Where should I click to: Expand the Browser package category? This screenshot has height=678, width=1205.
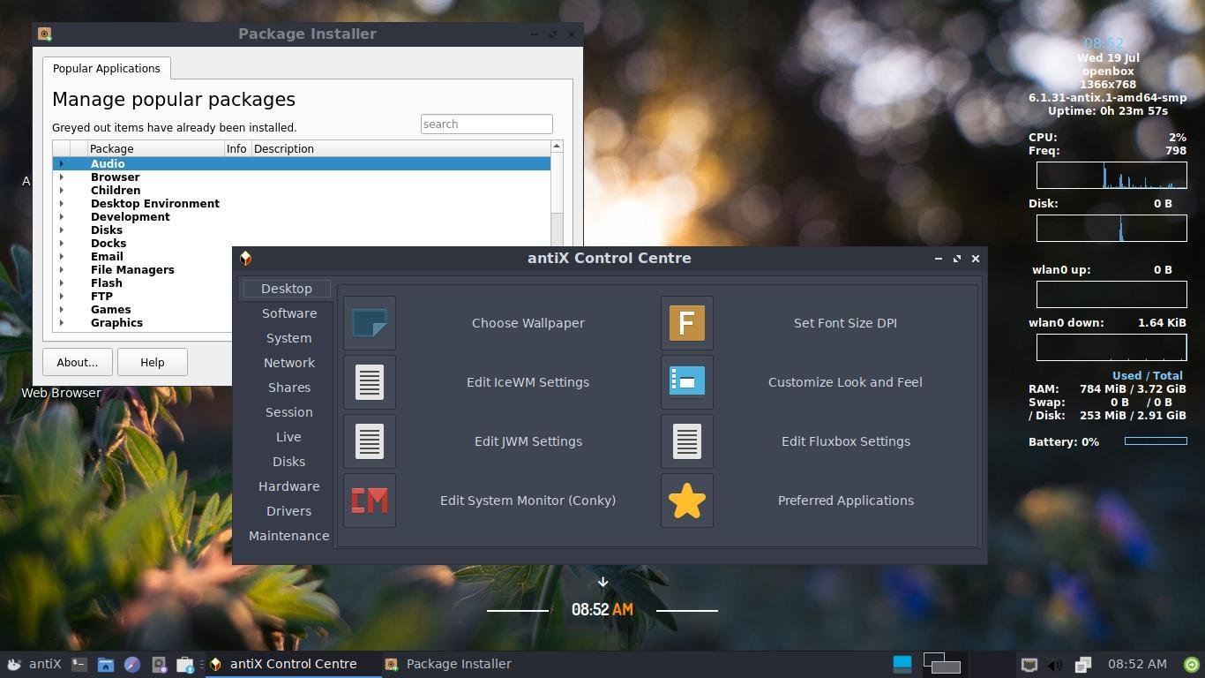click(61, 177)
